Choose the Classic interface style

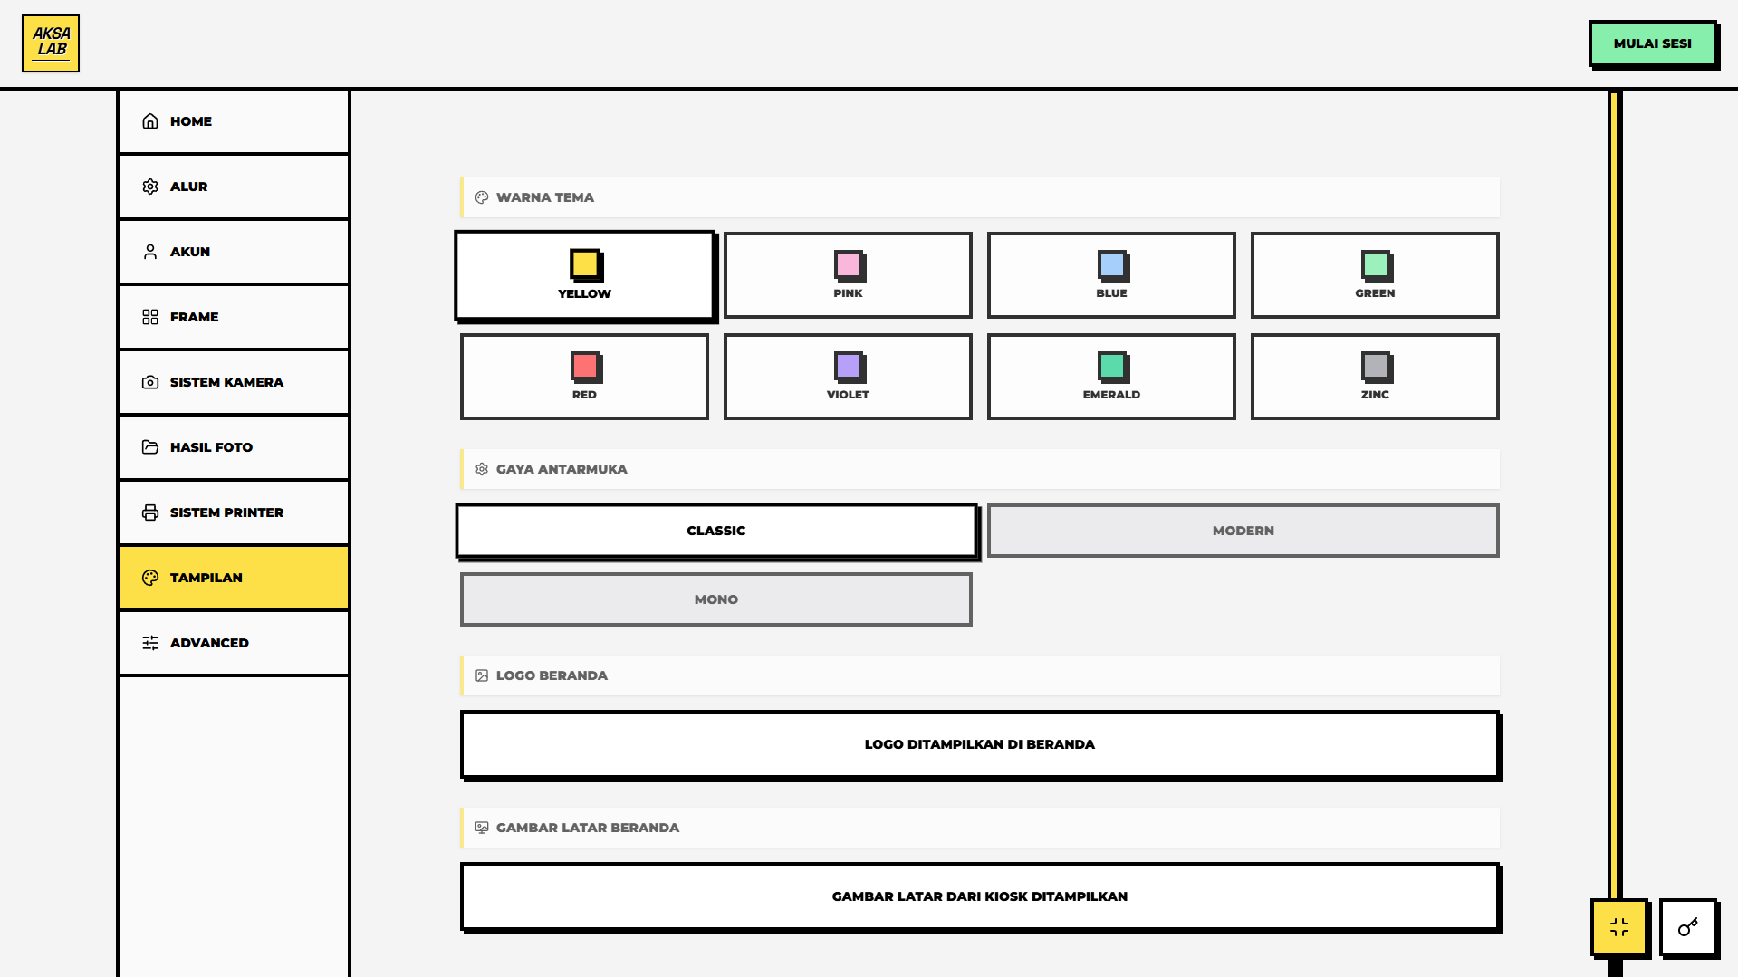coord(715,531)
